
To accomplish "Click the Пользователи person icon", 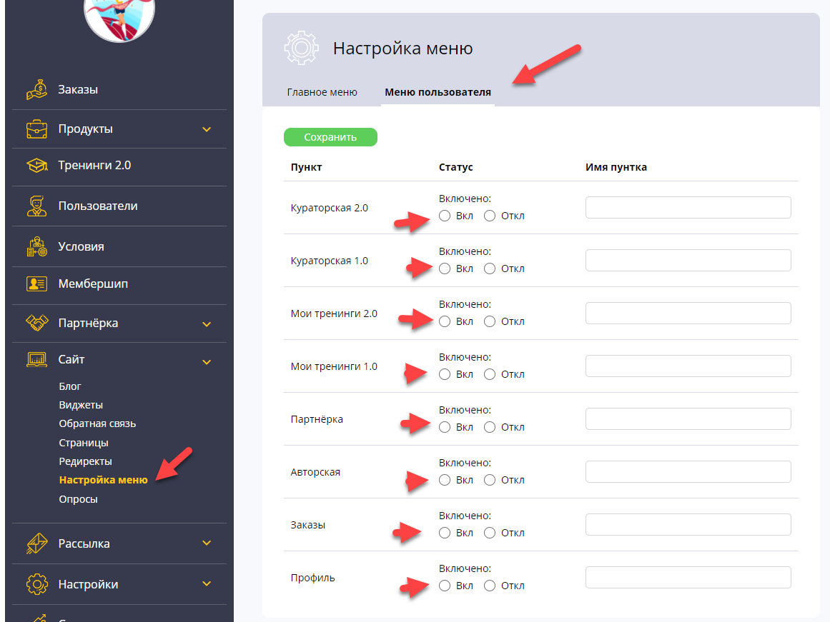I will 36,206.
